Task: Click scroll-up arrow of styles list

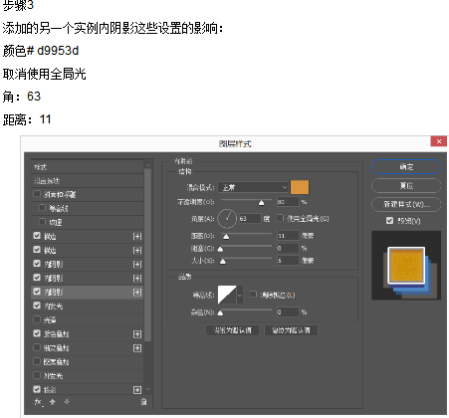Action: [147, 164]
